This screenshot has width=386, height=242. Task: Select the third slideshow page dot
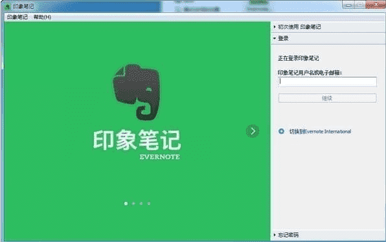(x=141, y=203)
